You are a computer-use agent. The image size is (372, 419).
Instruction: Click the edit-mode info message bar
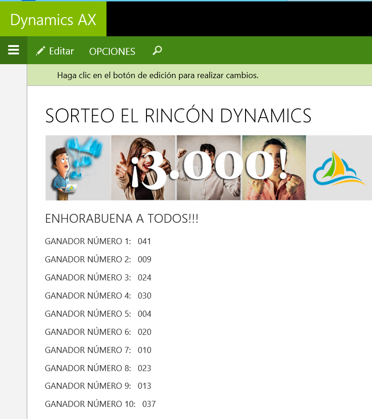click(x=199, y=75)
